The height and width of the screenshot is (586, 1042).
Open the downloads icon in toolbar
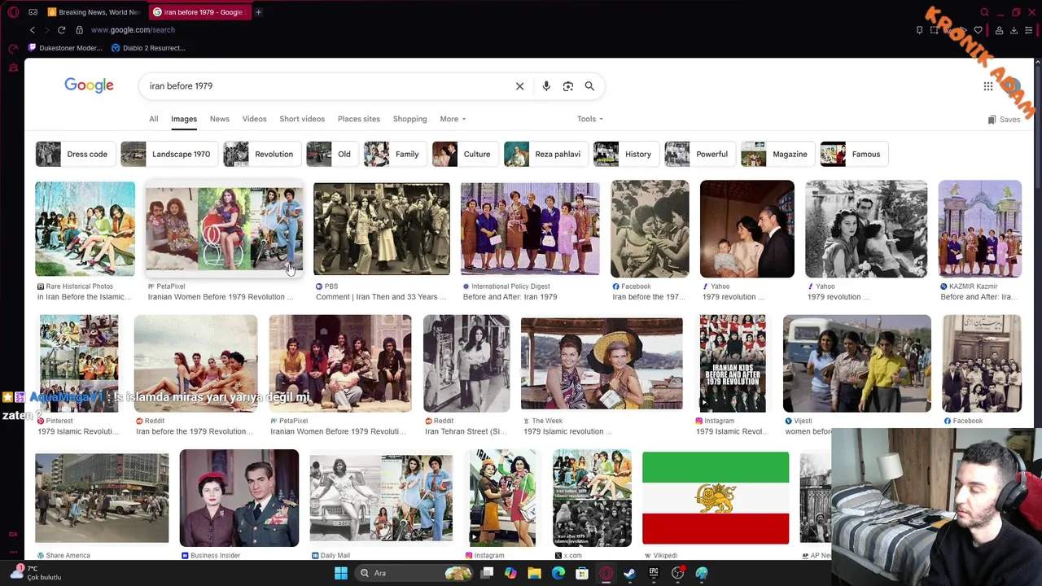[1014, 30]
